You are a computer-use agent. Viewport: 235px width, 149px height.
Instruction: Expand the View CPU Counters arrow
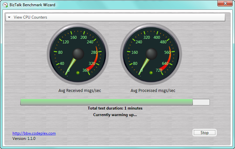9,17
